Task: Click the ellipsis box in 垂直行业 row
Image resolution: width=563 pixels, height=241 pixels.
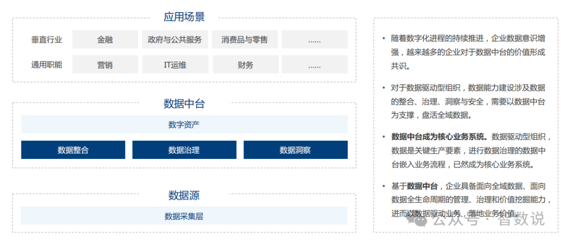Action: coord(314,39)
